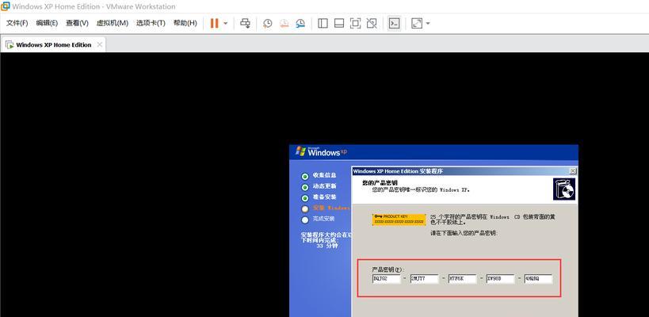The height and width of the screenshot is (317, 649).
Task: Click the product key box containing XW98B
Action: click(500, 278)
